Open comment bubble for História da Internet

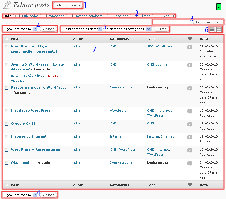point(190,138)
